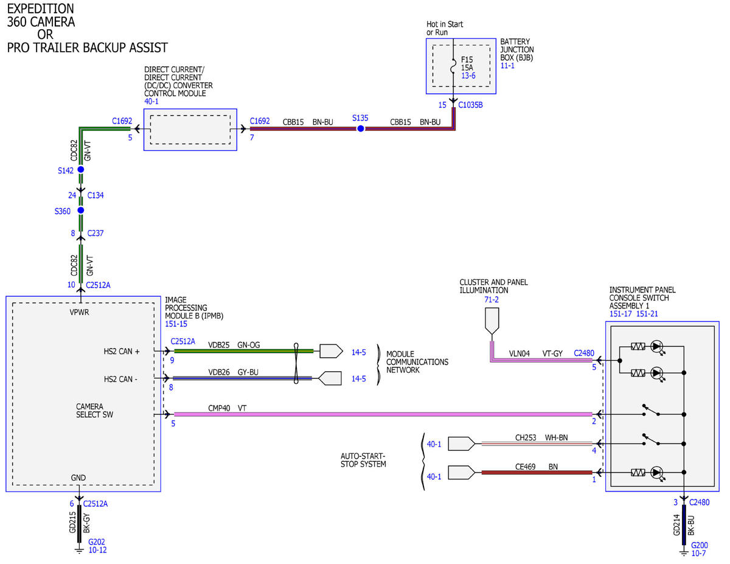730x564 pixels.
Task: Open 14-5 reference on the VDB26 GY-BU wire
Action: [x=359, y=378]
